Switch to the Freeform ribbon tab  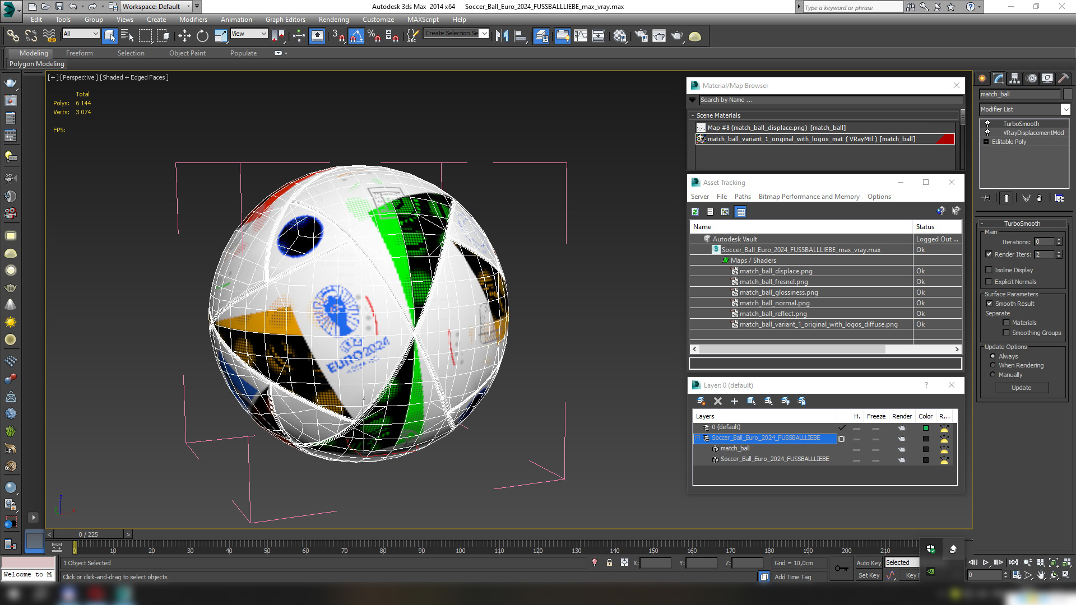[80, 53]
